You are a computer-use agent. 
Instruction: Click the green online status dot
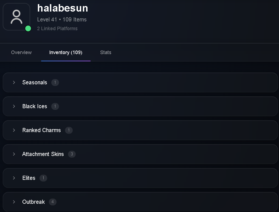[x=28, y=29]
